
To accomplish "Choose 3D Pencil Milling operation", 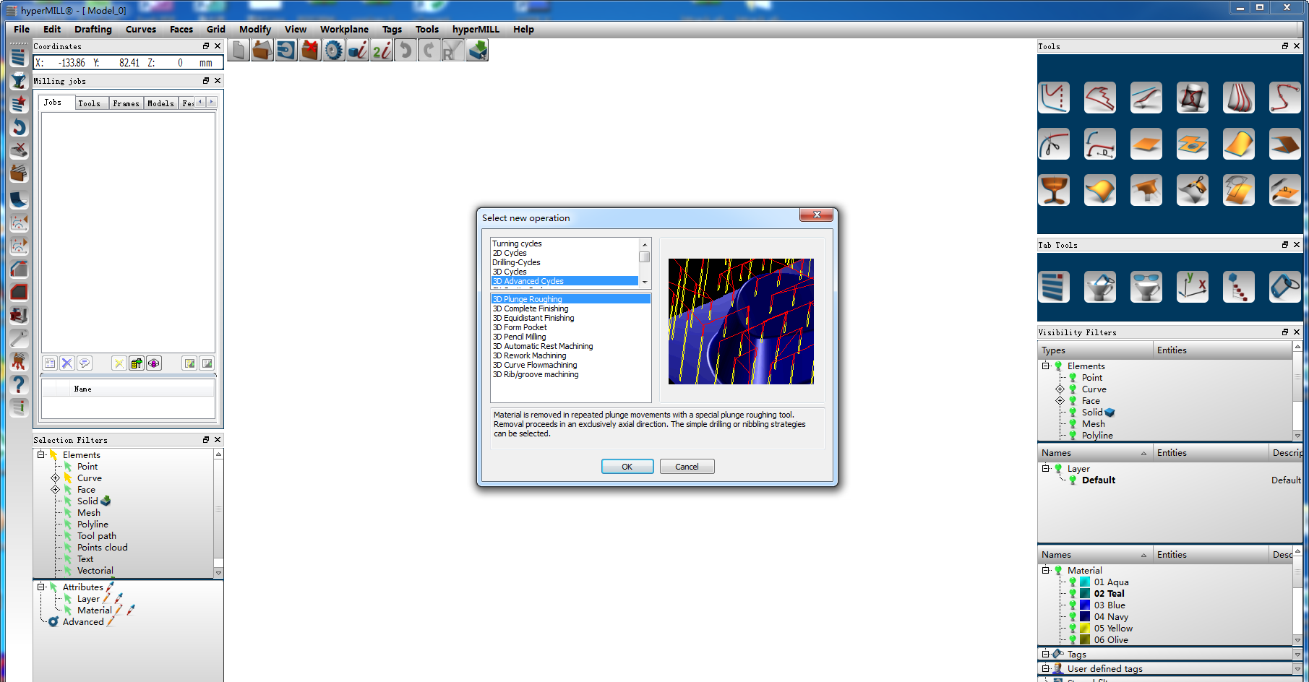I will tap(519, 337).
